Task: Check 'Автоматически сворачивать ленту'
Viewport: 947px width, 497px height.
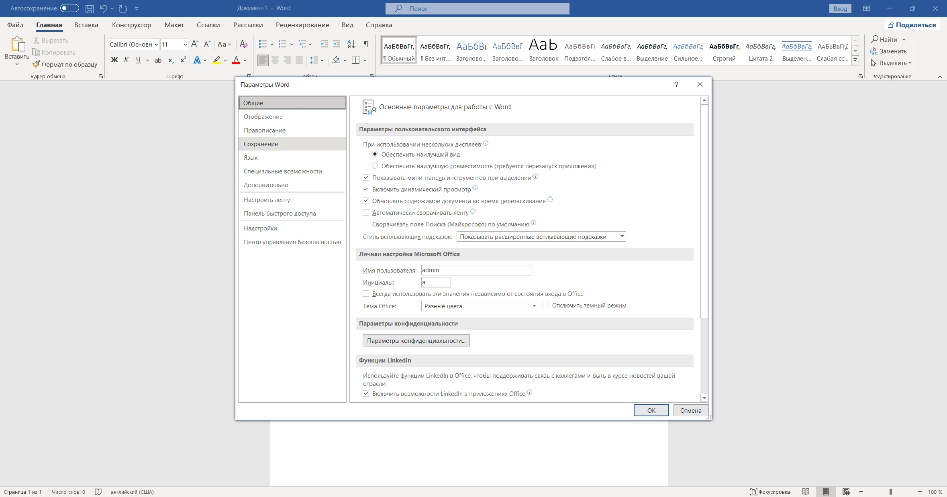Action: point(366,212)
